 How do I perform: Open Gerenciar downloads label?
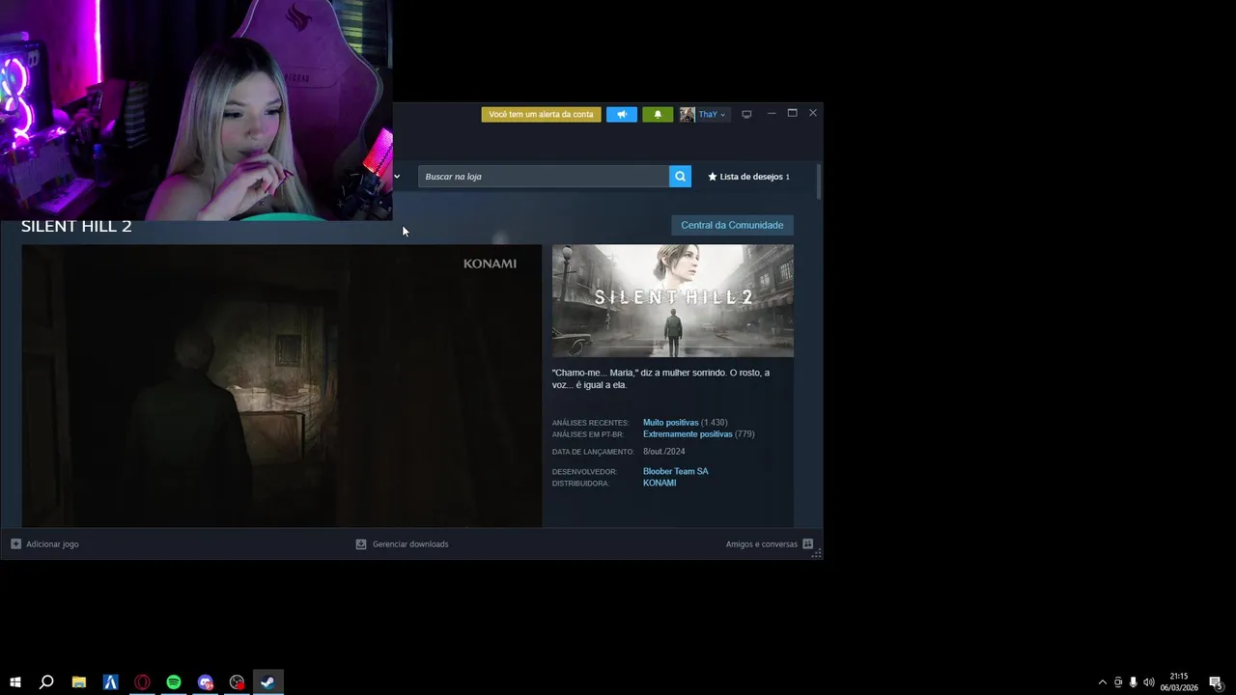(x=410, y=544)
